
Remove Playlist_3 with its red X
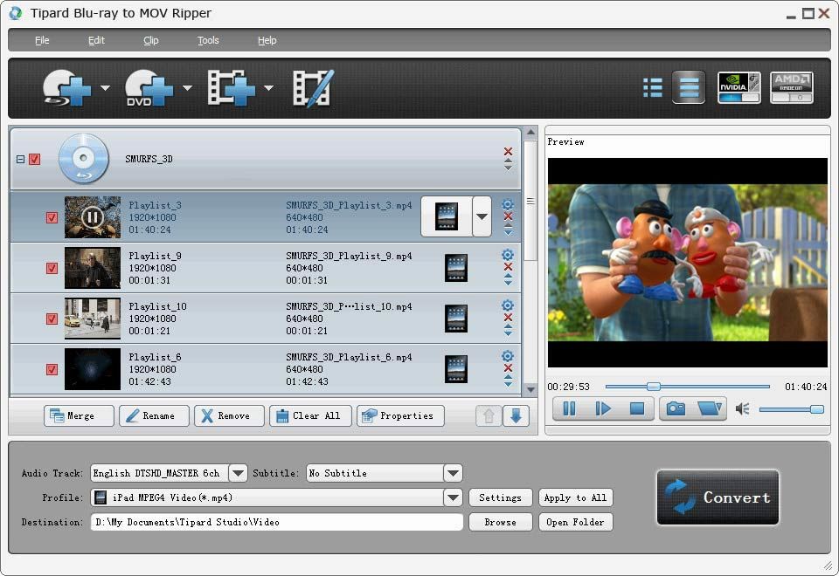pyautogui.click(x=508, y=216)
